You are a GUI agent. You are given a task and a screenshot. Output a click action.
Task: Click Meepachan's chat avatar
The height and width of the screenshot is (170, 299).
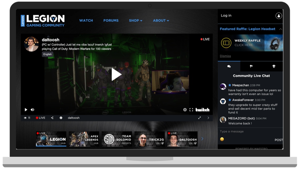point(223,87)
